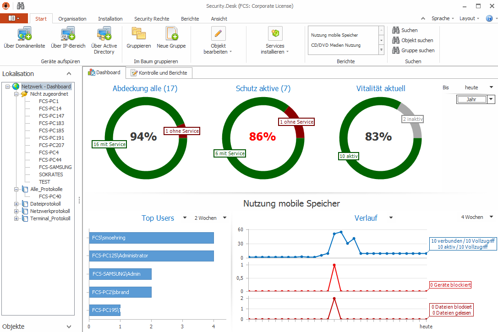Expand the Terminal_Protokoll tree node
The height and width of the screenshot is (332, 498).
point(16,218)
